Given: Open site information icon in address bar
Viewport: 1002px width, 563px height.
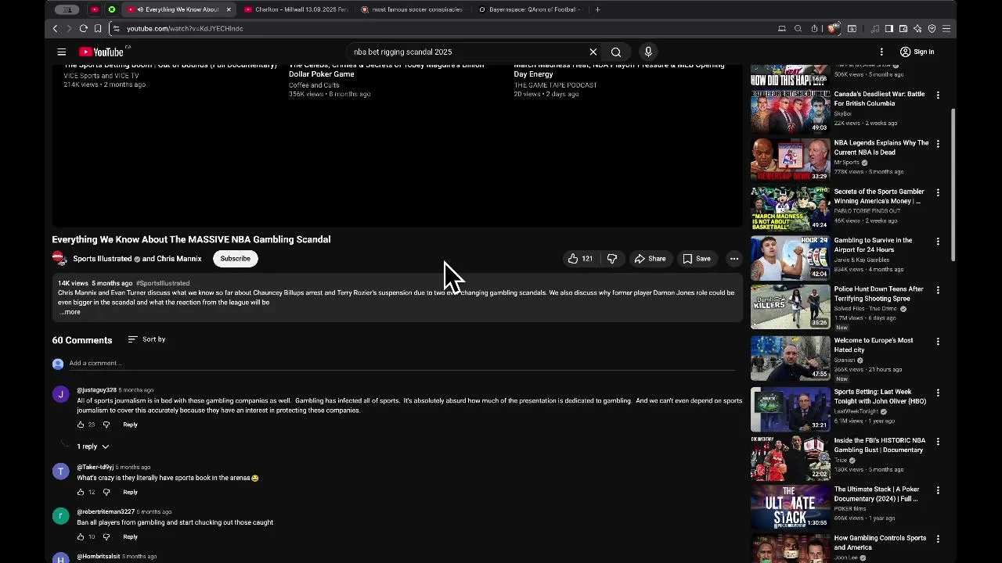Looking at the screenshot, I should (x=116, y=28).
